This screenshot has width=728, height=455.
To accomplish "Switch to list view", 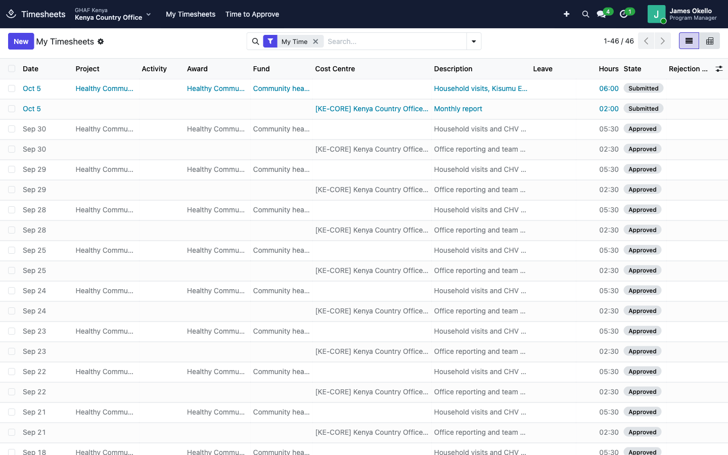I will [689, 41].
